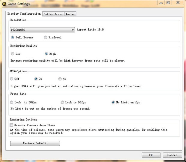Select the Display Configuration tab

pyautogui.click(x=24, y=14)
